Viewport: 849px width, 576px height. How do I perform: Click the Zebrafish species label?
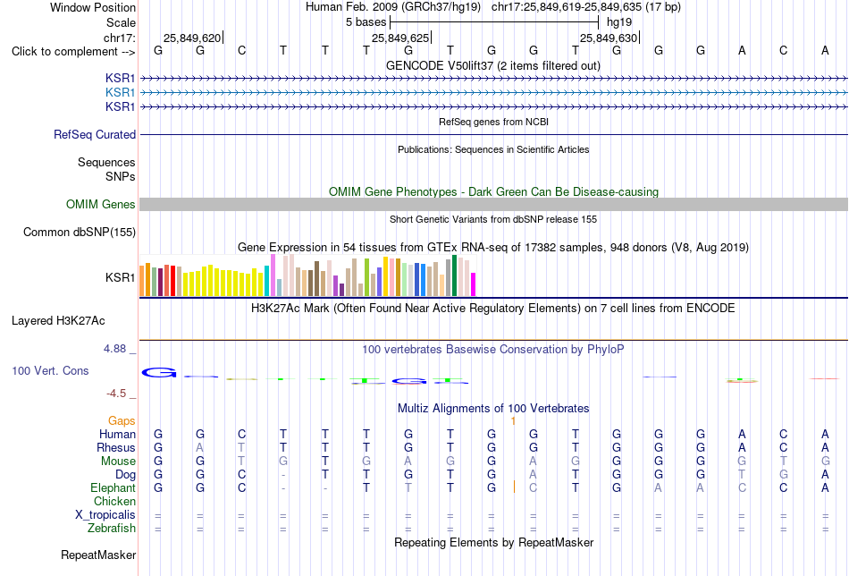point(112,528)
